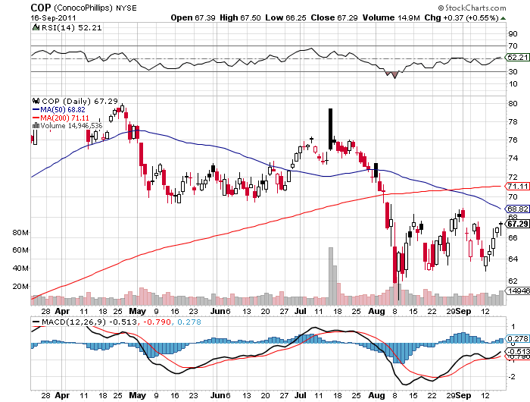Click the COP (Daily) 67.29 legend
The height and width of the screenshot is (402, 530).
(x=79, y=101)
